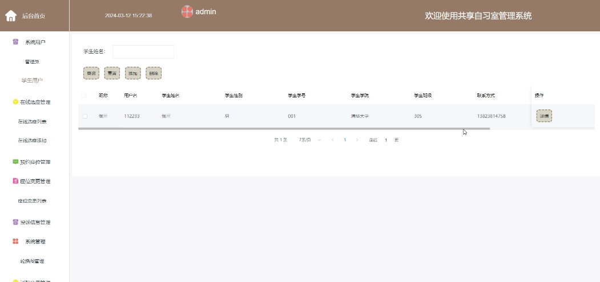Image resolution: width=600 pixels, height=282 pixels.
Task: Click the phone number 13823814758
Action: pos(492,116)
